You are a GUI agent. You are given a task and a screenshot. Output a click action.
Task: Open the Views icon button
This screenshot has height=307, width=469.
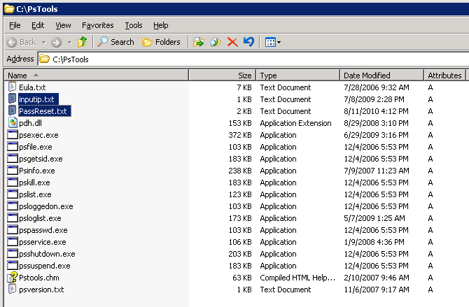coord(270,42)
